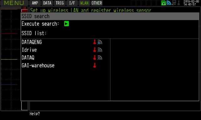Viewport: 201px width, 120px height.
Task: Go to the I/F tab
Action: pos(72,3)
